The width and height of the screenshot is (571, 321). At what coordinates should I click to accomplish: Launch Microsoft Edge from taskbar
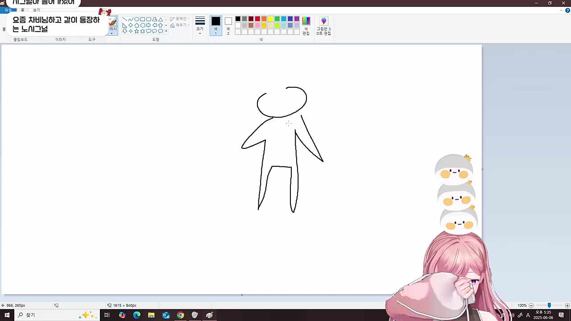[137, 315]
